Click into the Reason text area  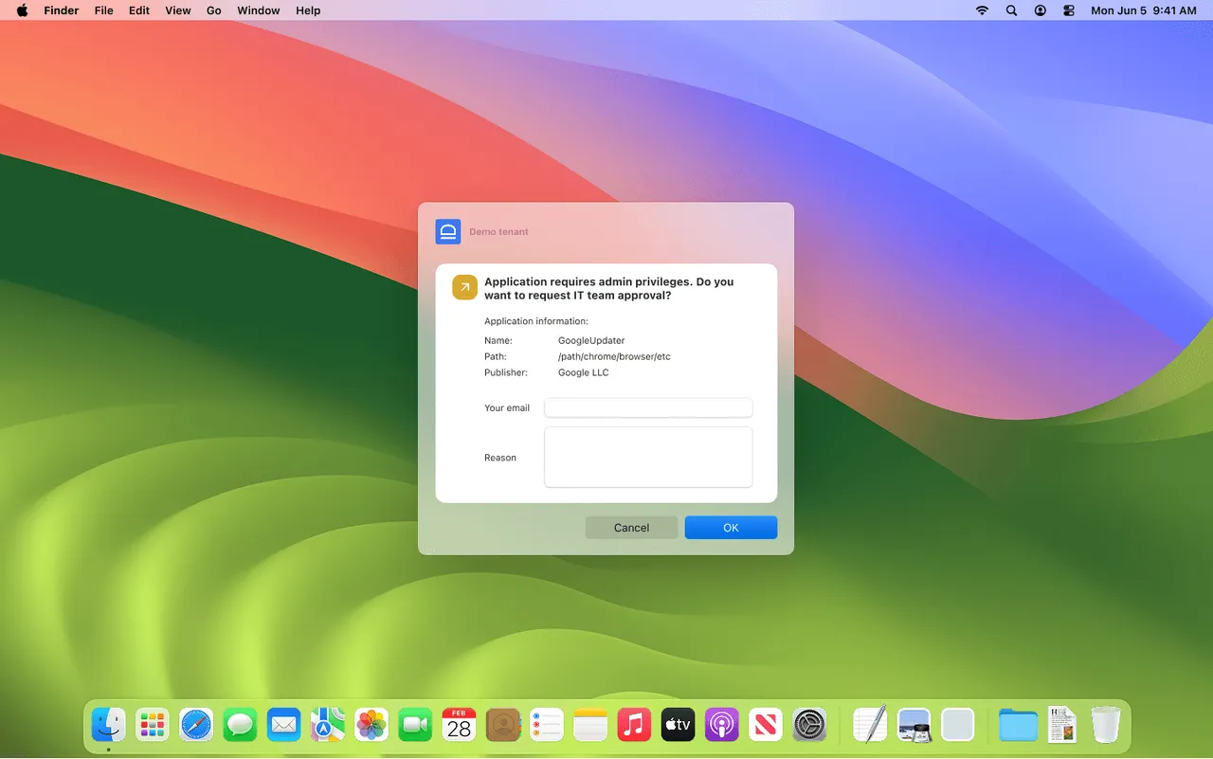coord(648,457)
